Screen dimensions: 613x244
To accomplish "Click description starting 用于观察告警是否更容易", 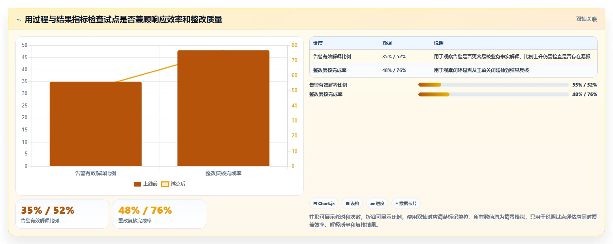I will [x=512, y=57].
